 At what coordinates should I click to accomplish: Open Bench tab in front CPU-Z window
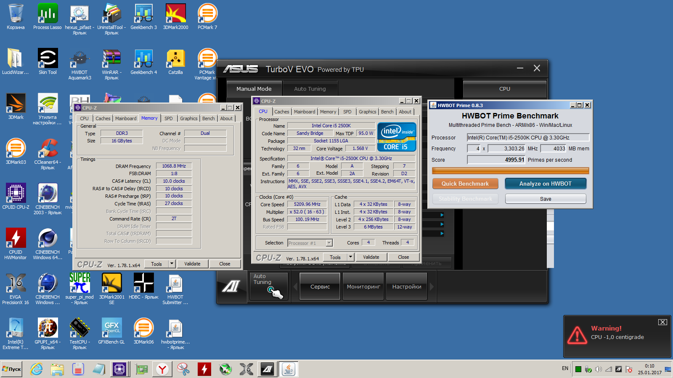tap(387, 112)
